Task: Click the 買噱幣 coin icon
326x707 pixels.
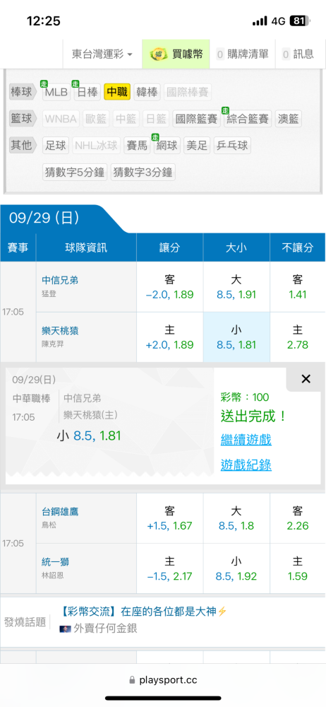Action: coord(159,54)
